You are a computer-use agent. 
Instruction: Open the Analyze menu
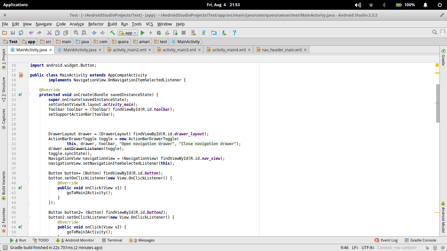pos(77,24)
